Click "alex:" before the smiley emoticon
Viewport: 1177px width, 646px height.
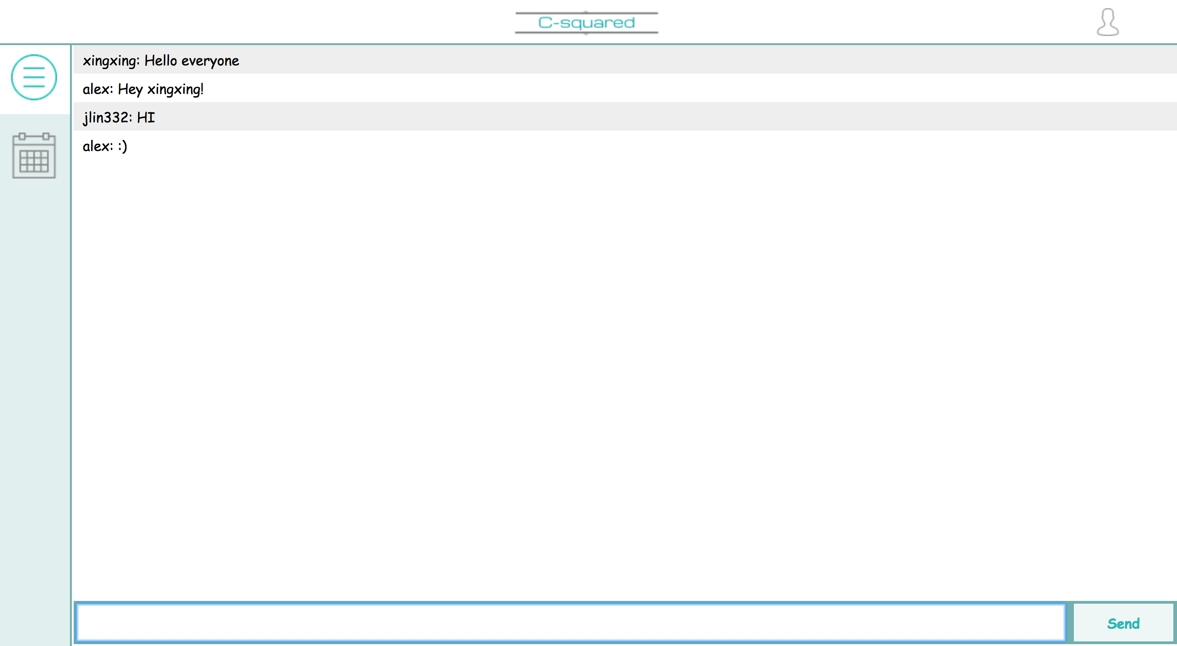click(x=98, y=146)
